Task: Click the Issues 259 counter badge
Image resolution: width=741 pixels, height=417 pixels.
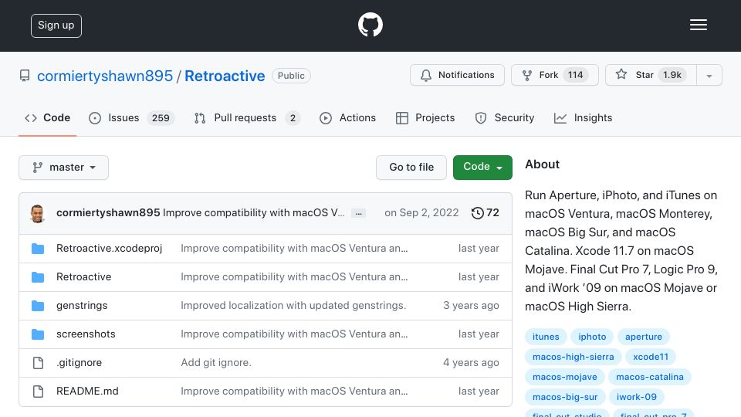Action: [x=161, y=118]
